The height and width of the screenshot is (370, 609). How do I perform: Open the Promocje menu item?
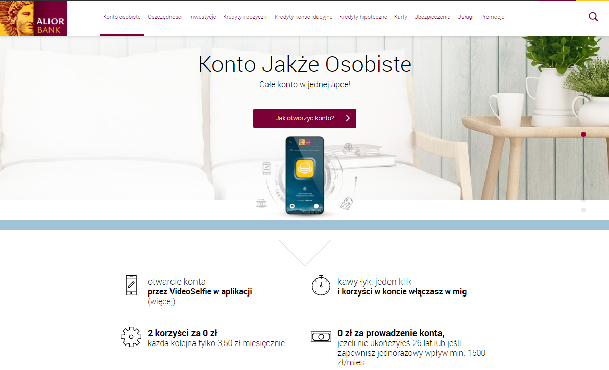493,17
